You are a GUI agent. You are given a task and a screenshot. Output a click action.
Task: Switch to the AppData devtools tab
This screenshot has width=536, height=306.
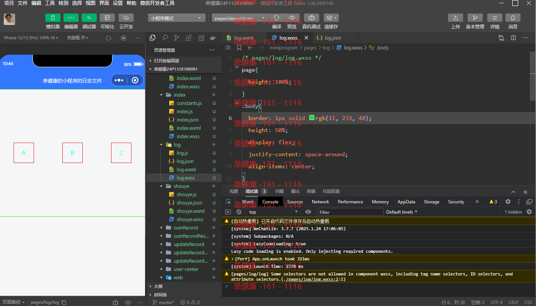(x=406, y=202)
